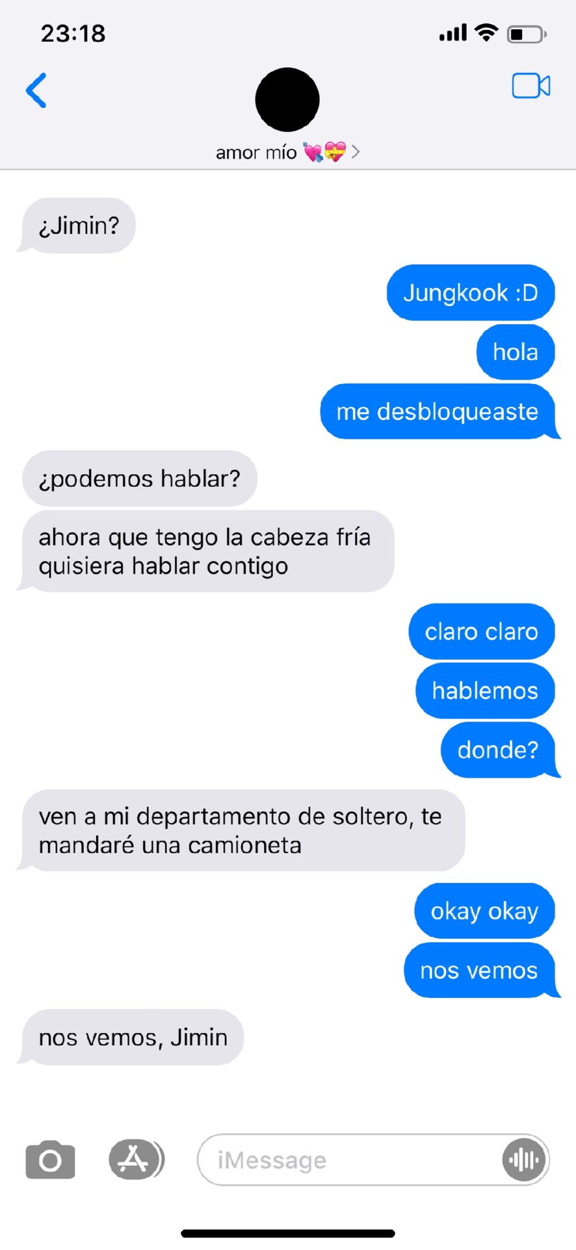This screenshot has height=1250, width=576.
Task: Tap the home indicator bar
Action: coord(288,1233)
